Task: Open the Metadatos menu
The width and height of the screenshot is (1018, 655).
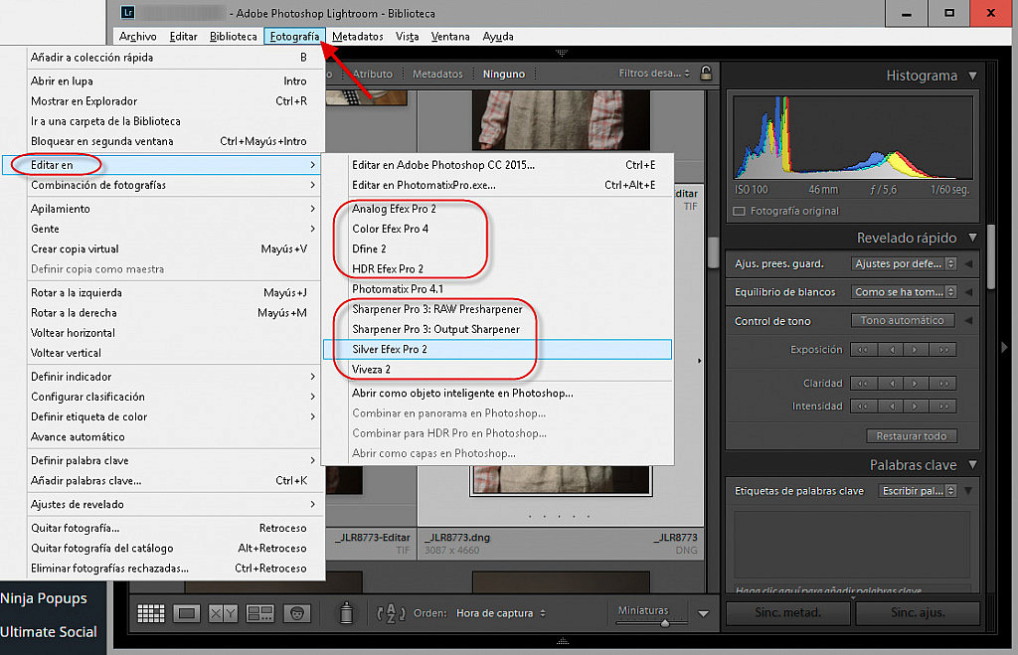Action: click(x=358, y=37)
